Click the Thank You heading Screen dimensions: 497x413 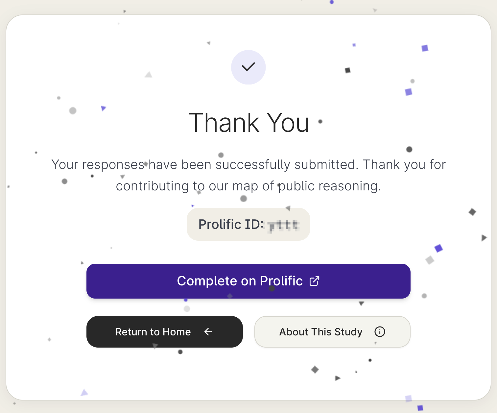(x=249, y=123)
